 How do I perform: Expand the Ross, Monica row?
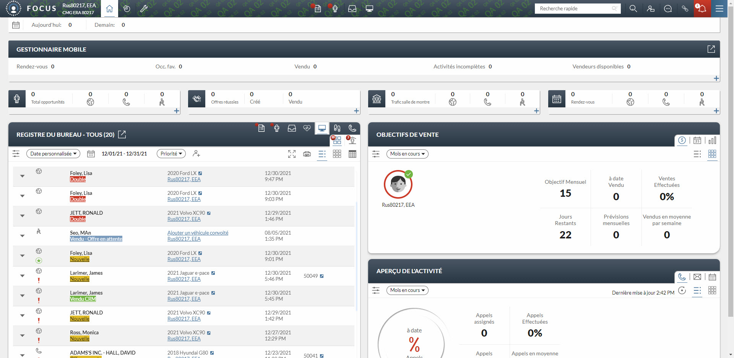tap(22, 335)
